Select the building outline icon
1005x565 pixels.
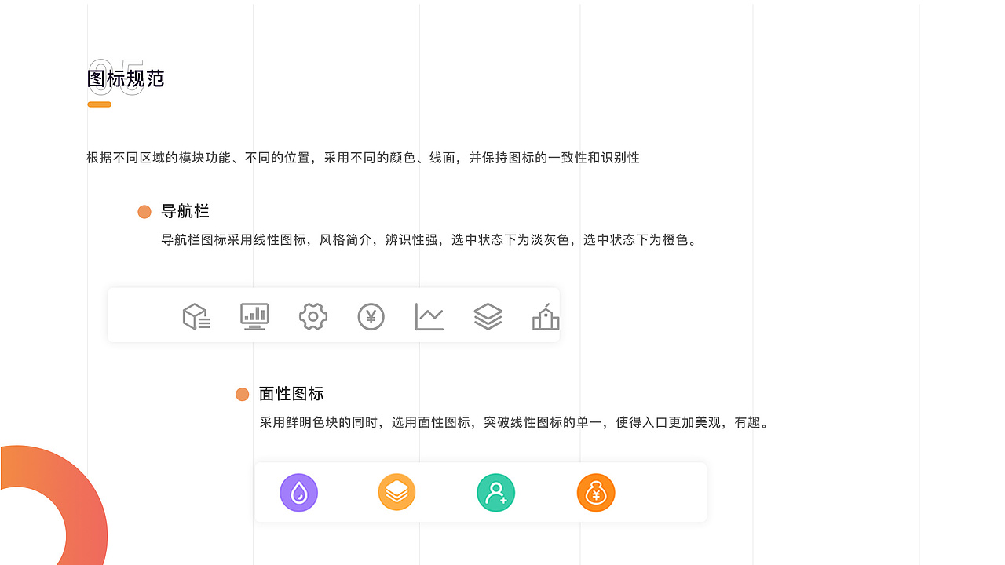[546, 316]
